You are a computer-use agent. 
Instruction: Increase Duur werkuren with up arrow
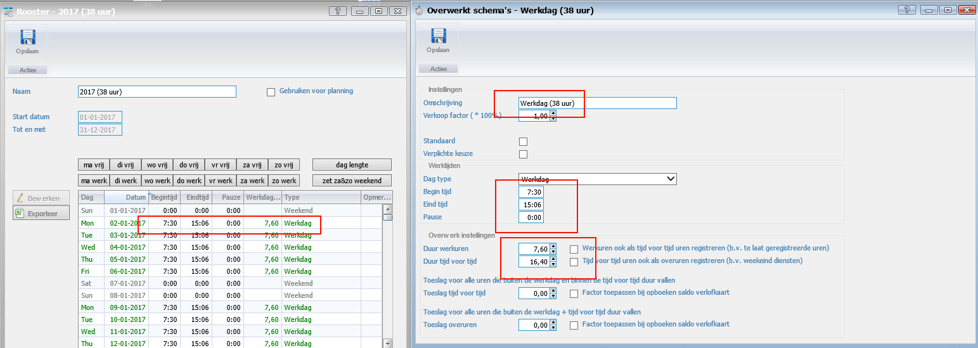(553, 246)
